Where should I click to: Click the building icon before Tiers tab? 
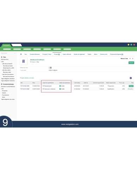pos(21,54)
